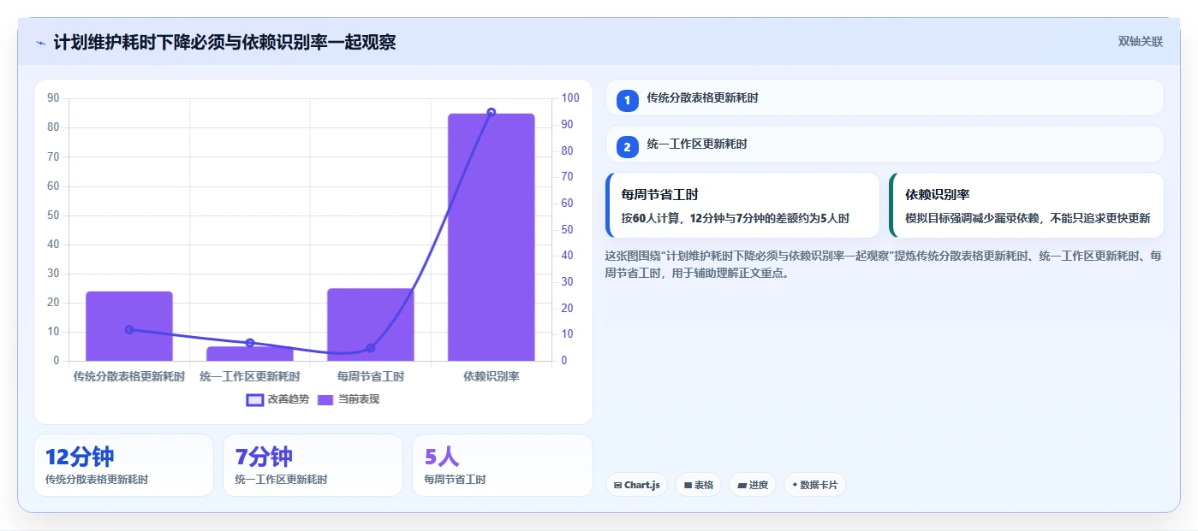Click the left axis value 90
The width and height of the screenshot is (1198, 531).
tap(53, 98)
